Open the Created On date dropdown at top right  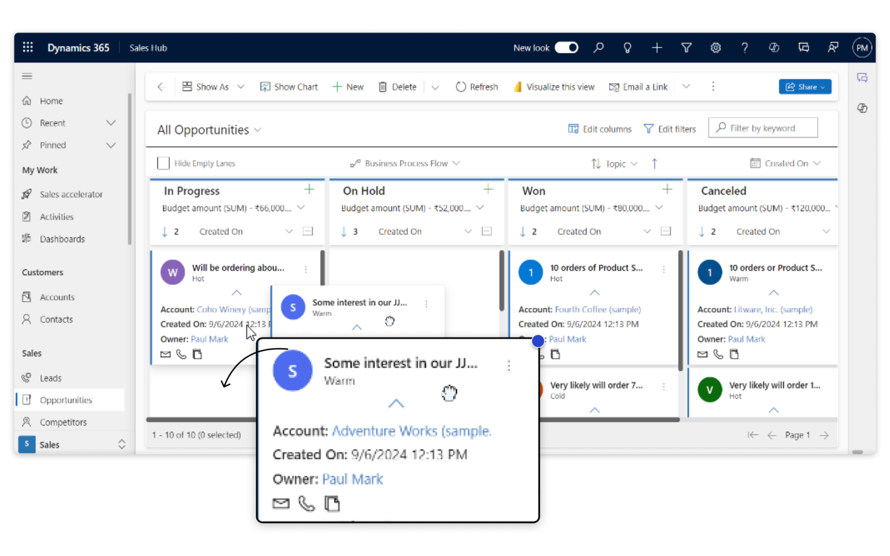tap(786, 163)
